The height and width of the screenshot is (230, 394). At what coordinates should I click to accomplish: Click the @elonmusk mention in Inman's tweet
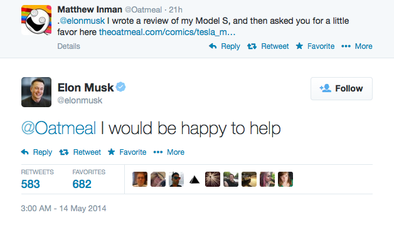82,21
